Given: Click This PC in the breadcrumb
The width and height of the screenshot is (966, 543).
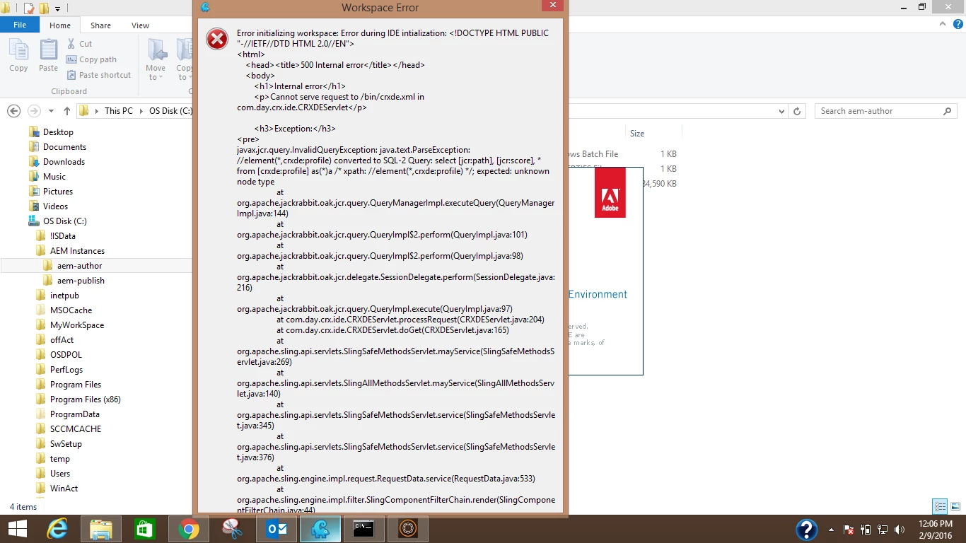Looking at the screenshot, I should (x=118, y=111).
